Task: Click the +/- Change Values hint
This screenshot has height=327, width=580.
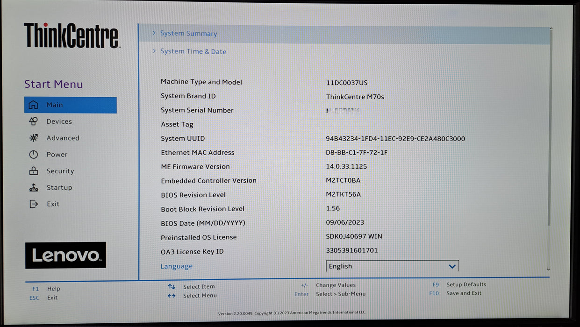Action: (x=328, y=285)
